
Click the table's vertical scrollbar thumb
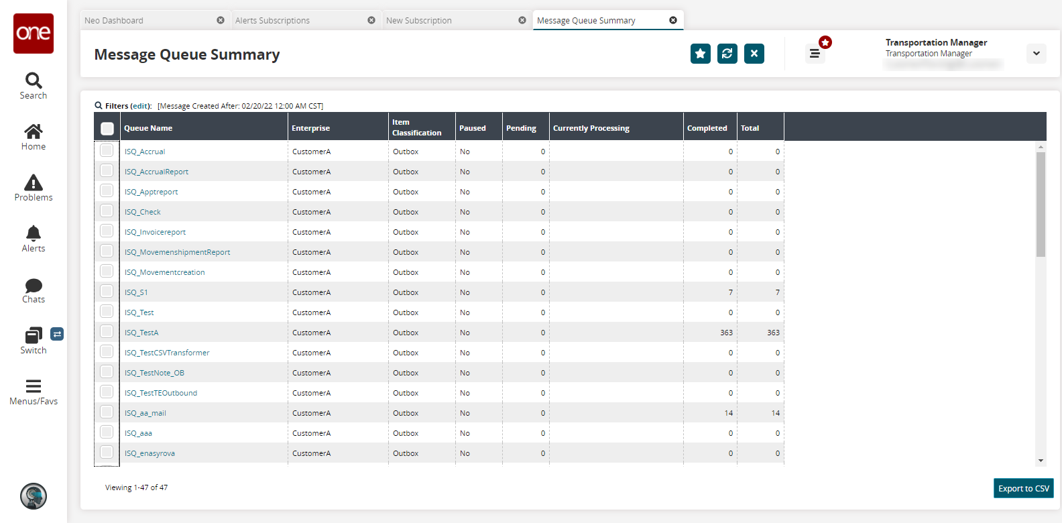point(1041,205)
